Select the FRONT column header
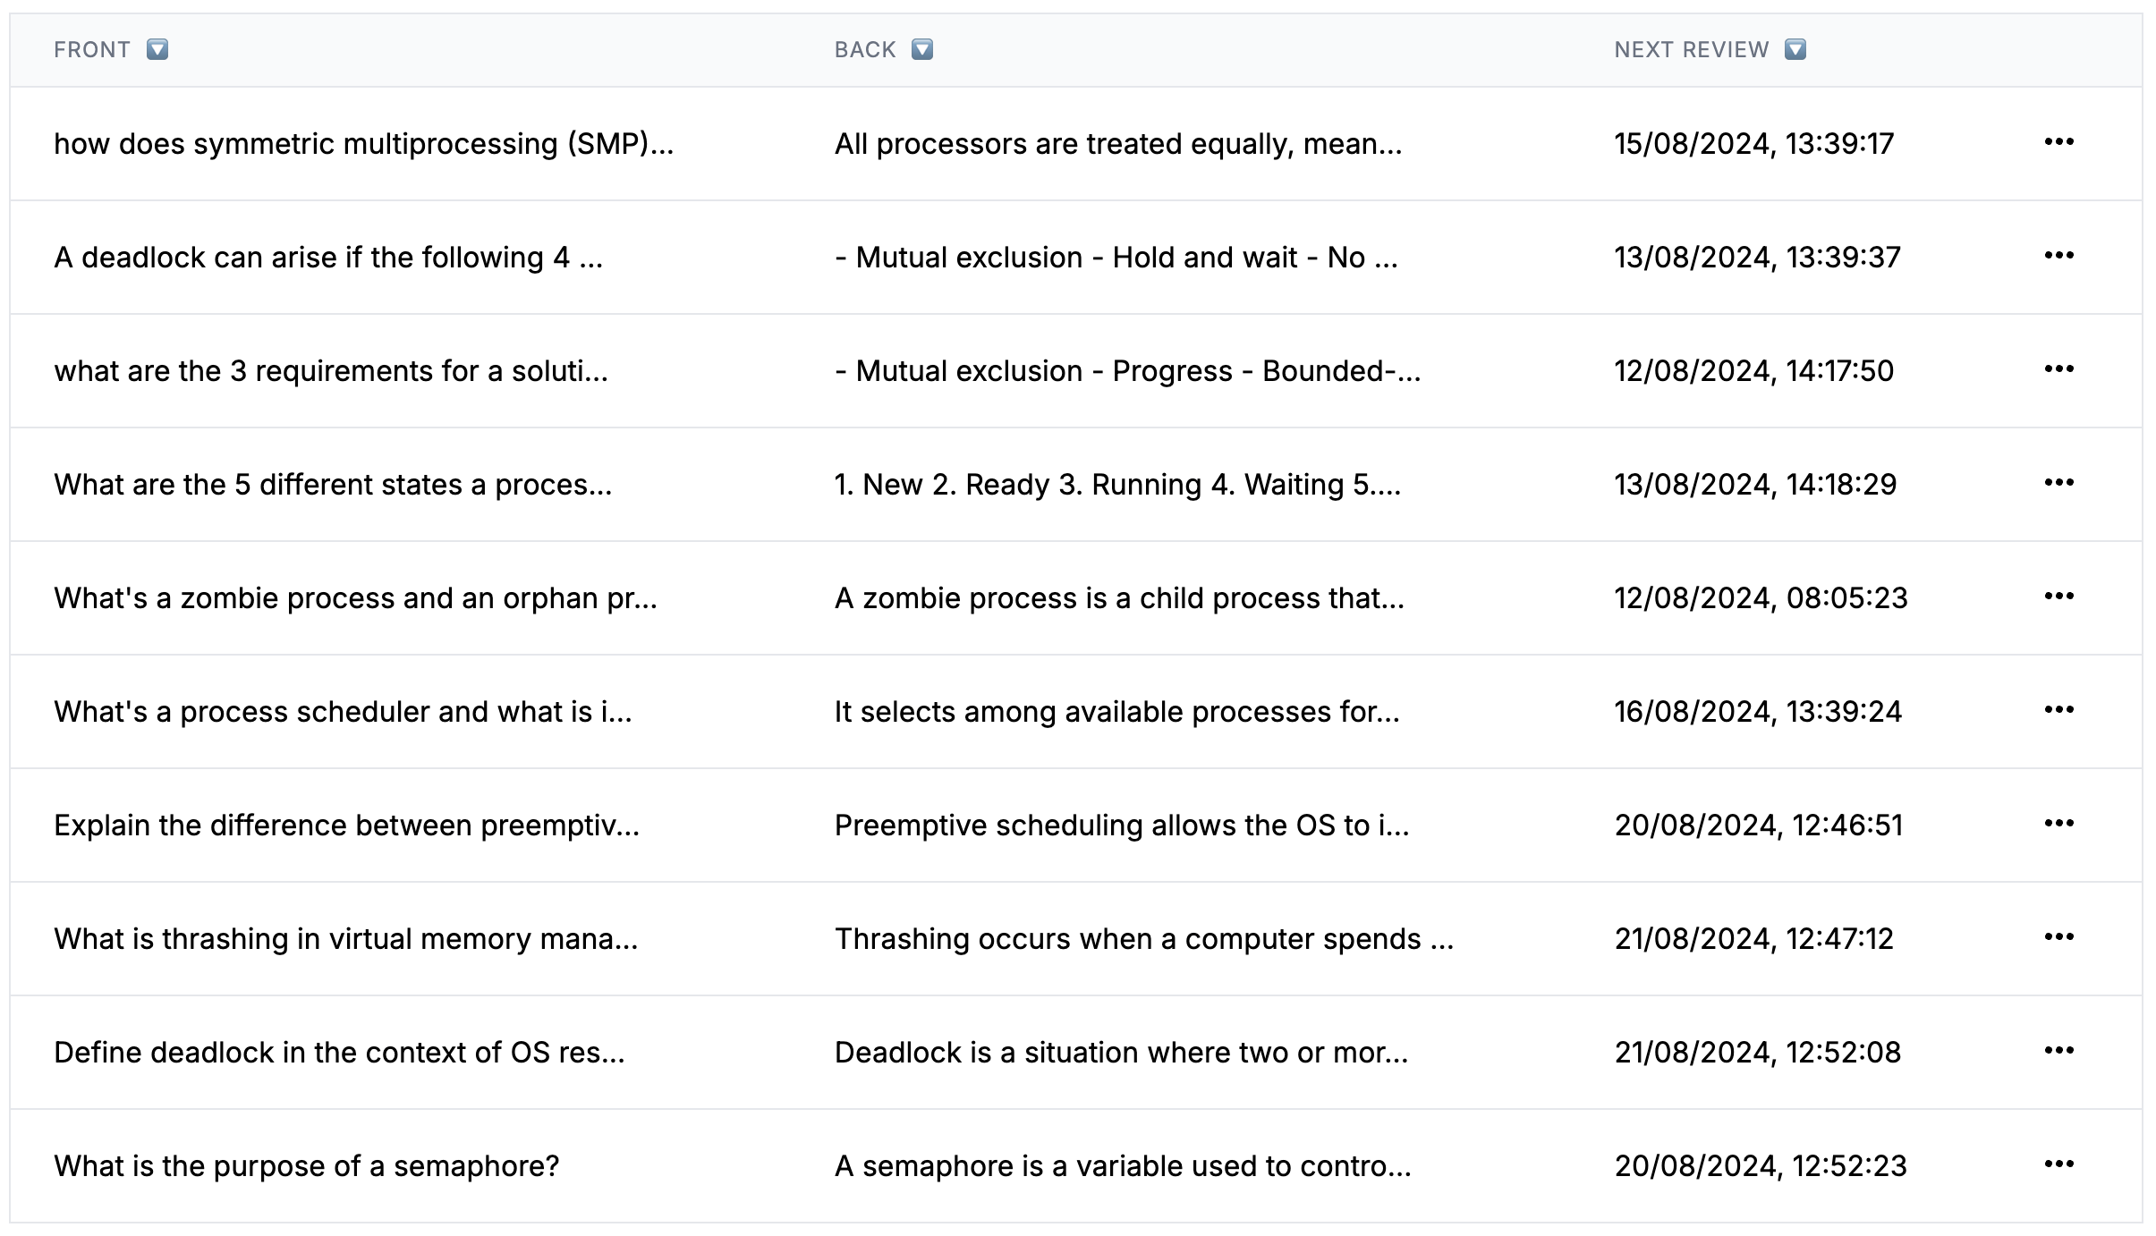The height and width of the screenshot is (1236, 2156). point(92,50)
